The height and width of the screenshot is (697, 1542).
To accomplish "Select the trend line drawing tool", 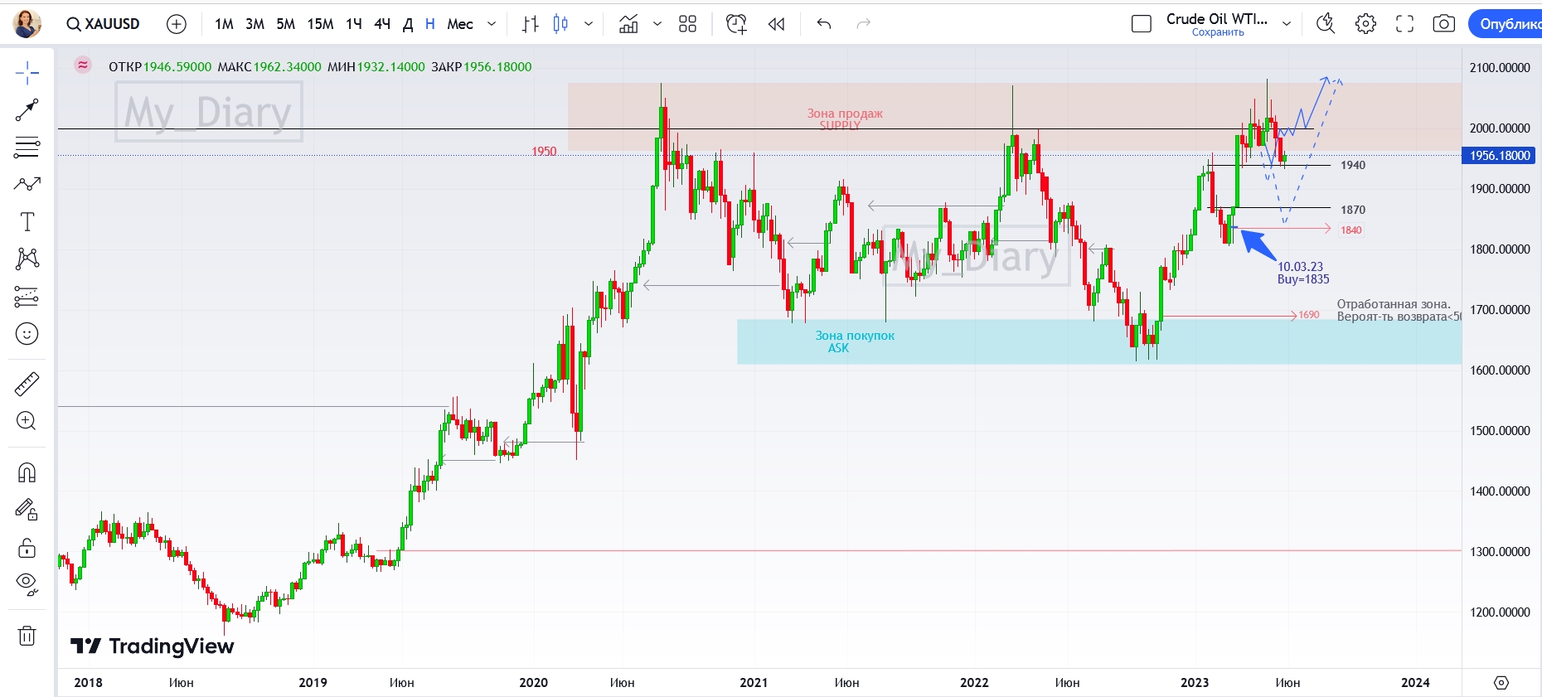I will click(27, 109).
